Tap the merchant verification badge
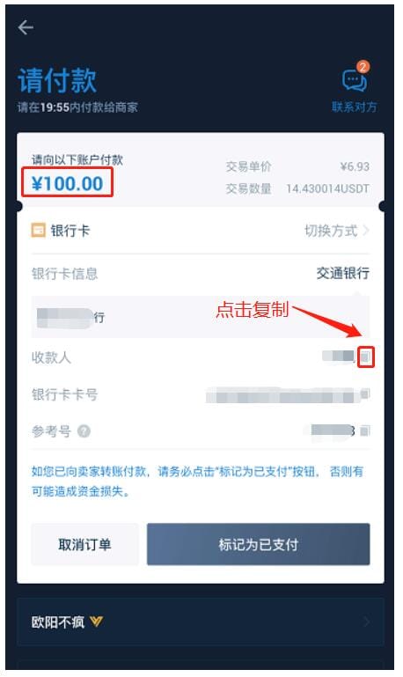 point(96,622)
